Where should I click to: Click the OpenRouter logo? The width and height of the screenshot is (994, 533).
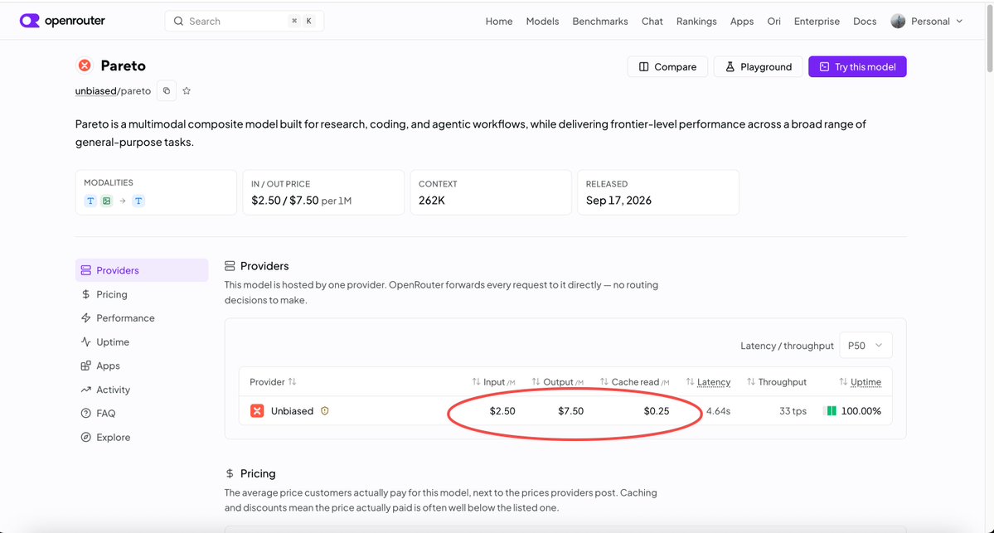pos(62,21)
